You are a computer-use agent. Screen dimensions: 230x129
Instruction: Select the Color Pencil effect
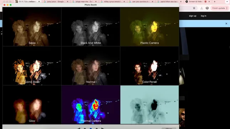(x=149, y=66)
